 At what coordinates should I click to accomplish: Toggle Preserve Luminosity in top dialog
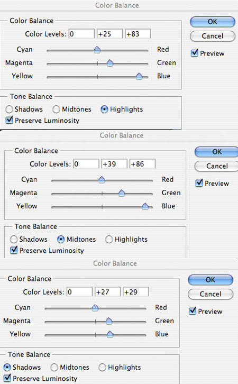[x=9, y=120]
